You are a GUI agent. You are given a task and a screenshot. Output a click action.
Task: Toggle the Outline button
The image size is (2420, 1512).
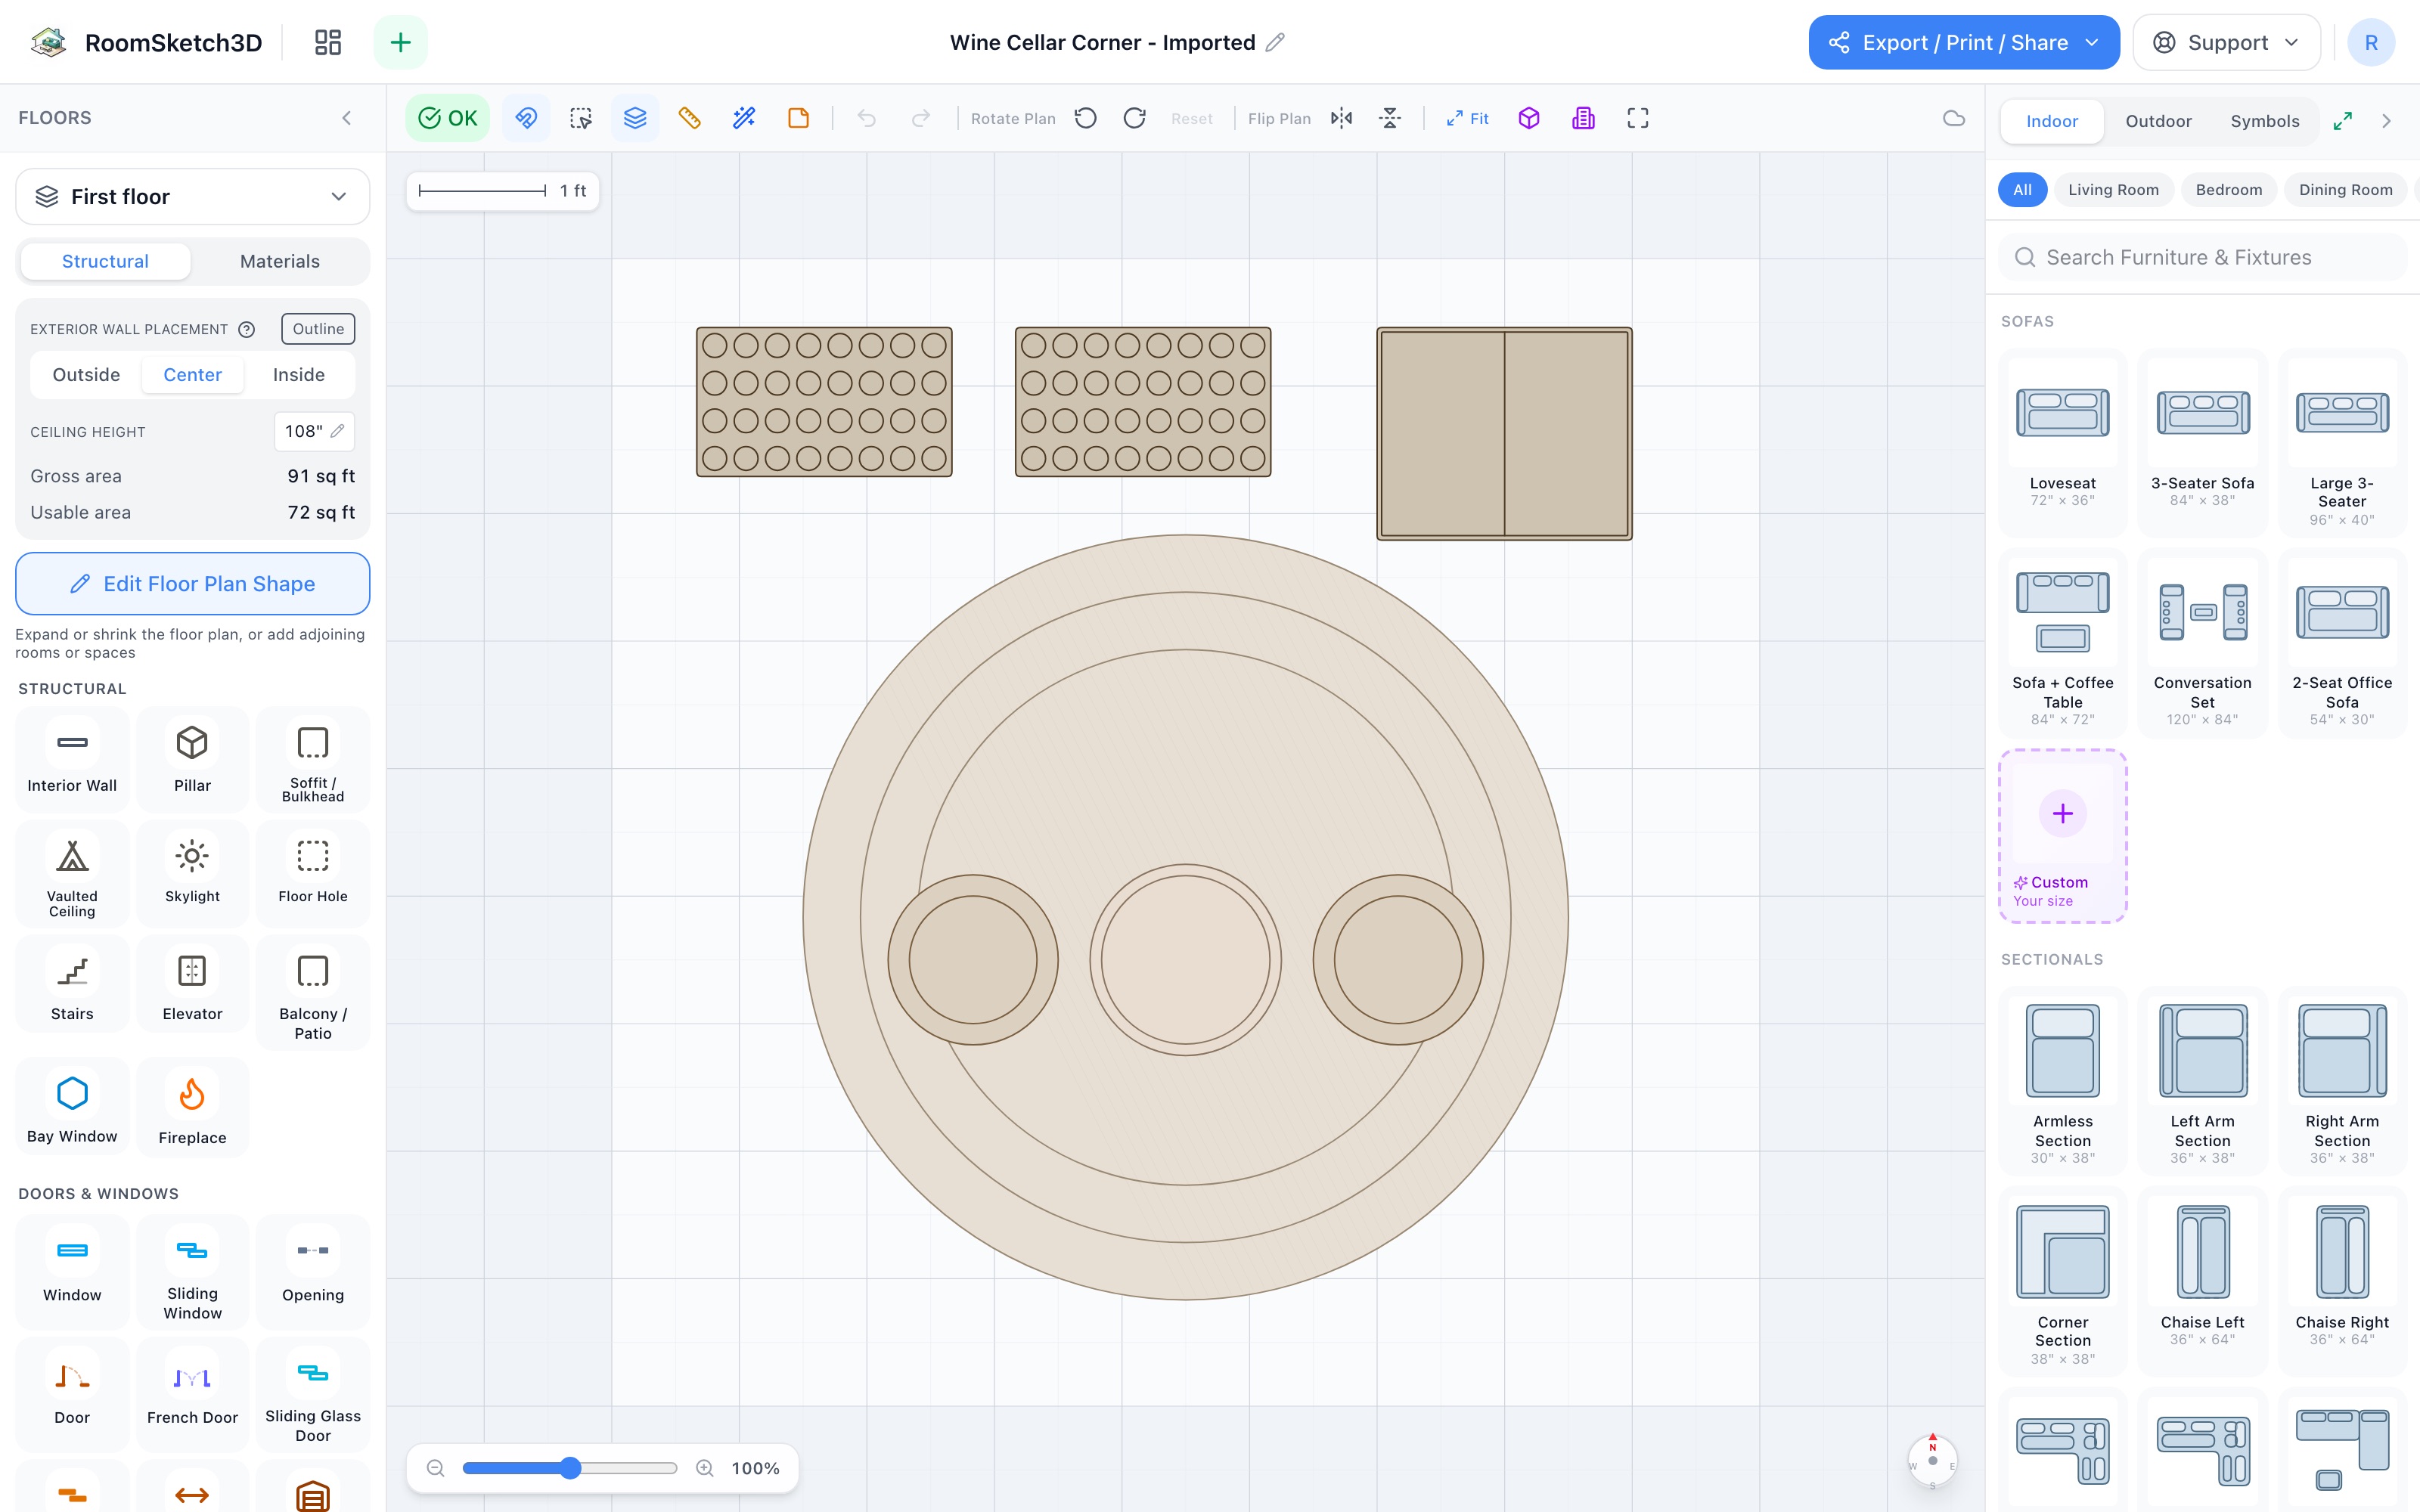click(318, 329)
